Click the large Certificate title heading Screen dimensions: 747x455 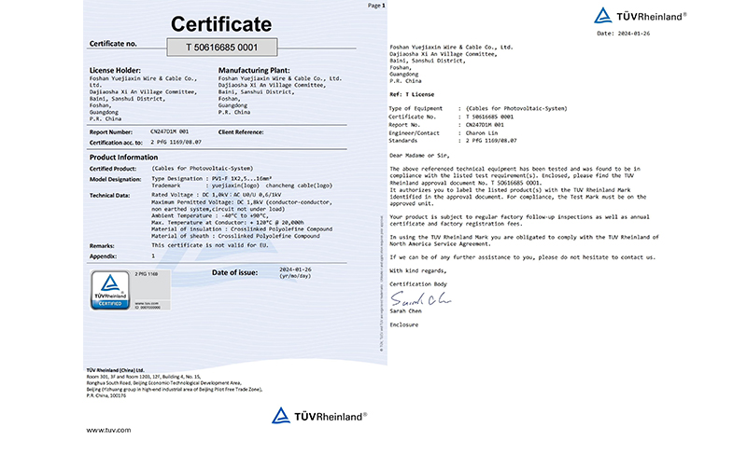[x=220, y=23]
